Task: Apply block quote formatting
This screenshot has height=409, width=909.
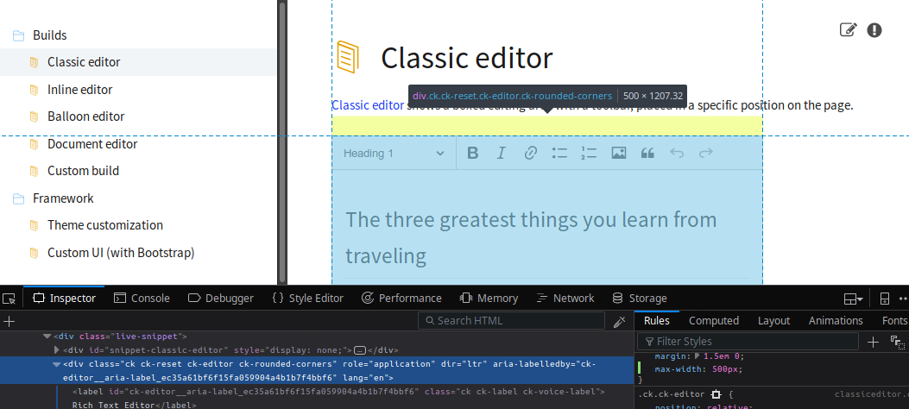Action: (647, 153)
